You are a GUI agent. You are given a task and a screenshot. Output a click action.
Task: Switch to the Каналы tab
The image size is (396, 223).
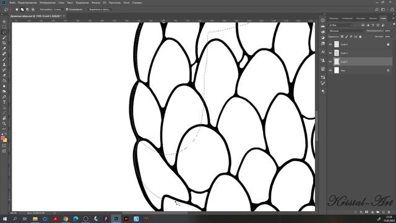[372, 18]
